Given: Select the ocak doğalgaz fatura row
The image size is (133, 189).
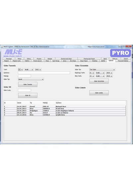Looking at the screenshot, I should [x=65, y=111].
